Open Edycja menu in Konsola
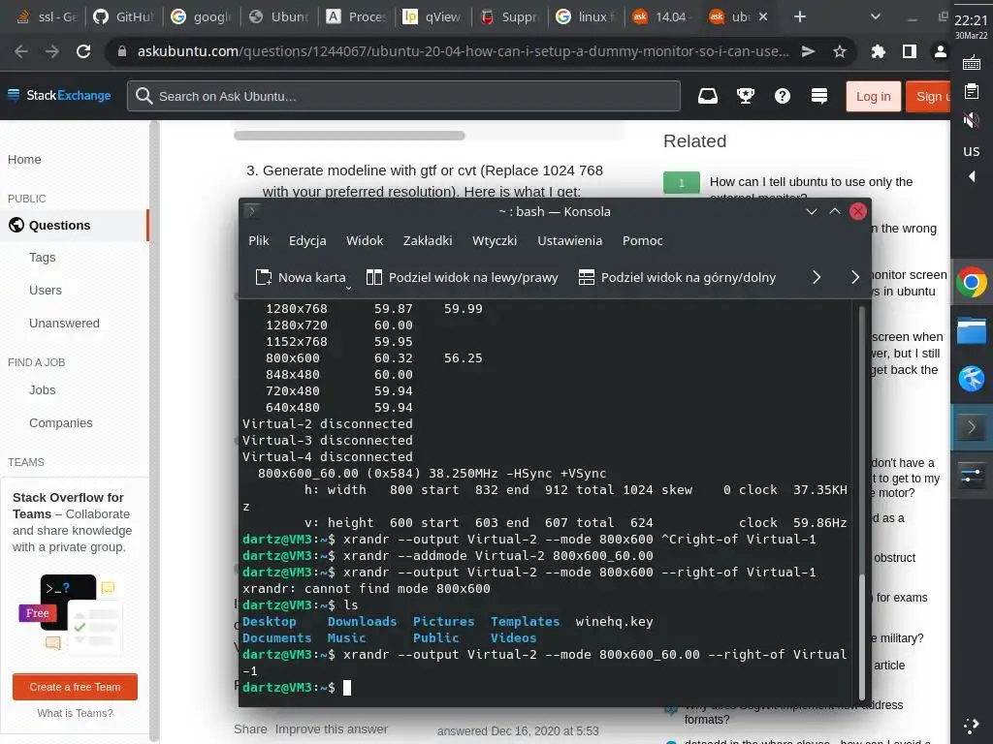 (307, 240)
